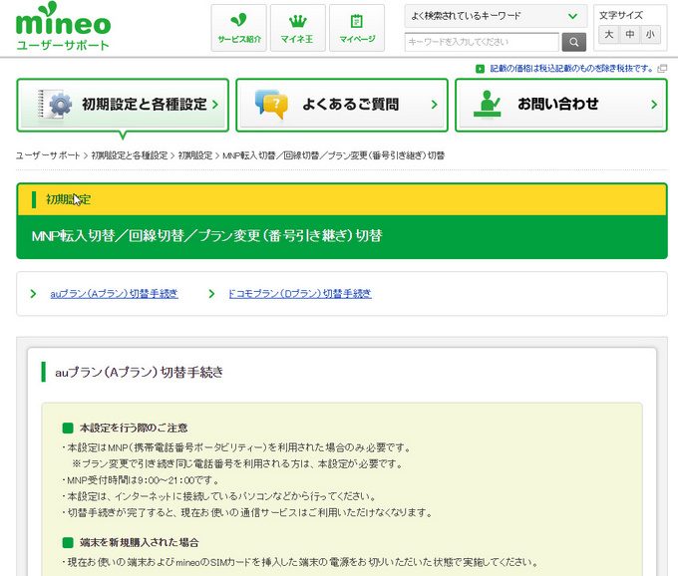
Task: Click the chevron before the ドコモプラン link
Action: coord(211,294)
